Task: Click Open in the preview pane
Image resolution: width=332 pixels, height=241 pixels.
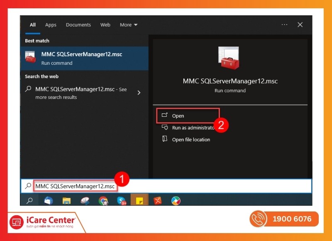Action: pyautogui.click(x=188, y=116)
